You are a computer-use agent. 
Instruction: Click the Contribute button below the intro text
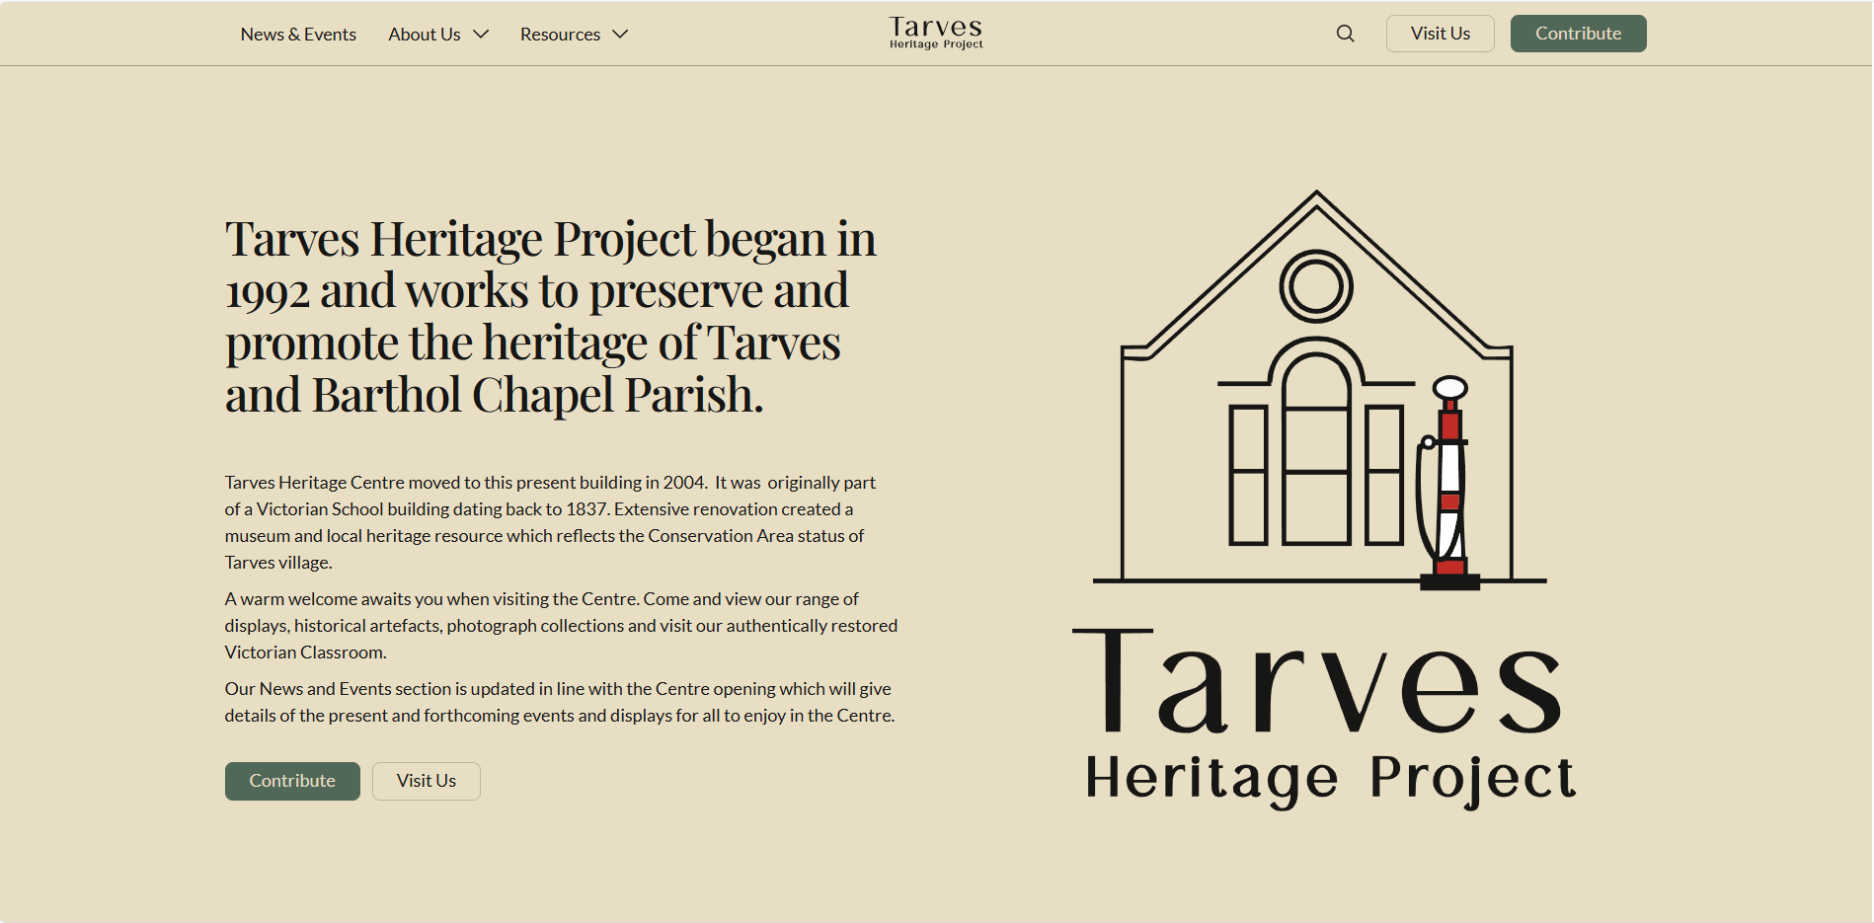click(292, 781)
